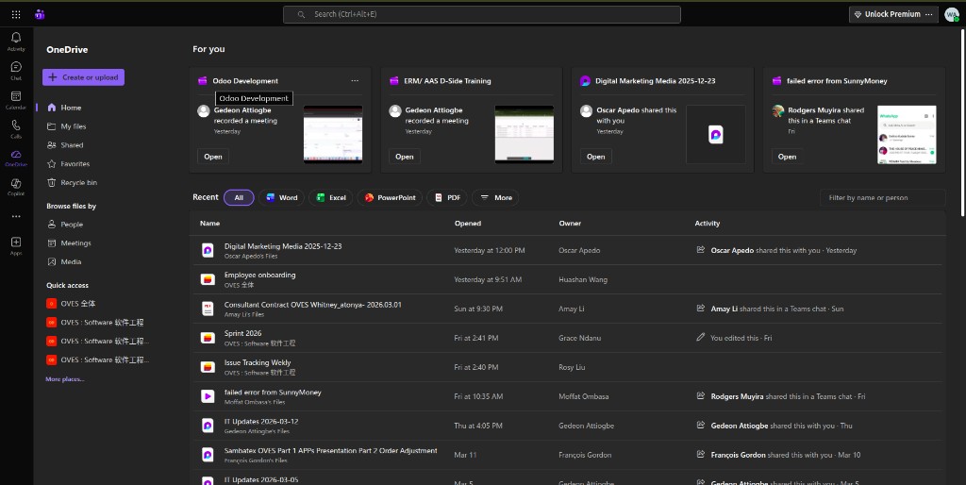
Task: Open My files in sidebar
Action: tap(67, 126)
